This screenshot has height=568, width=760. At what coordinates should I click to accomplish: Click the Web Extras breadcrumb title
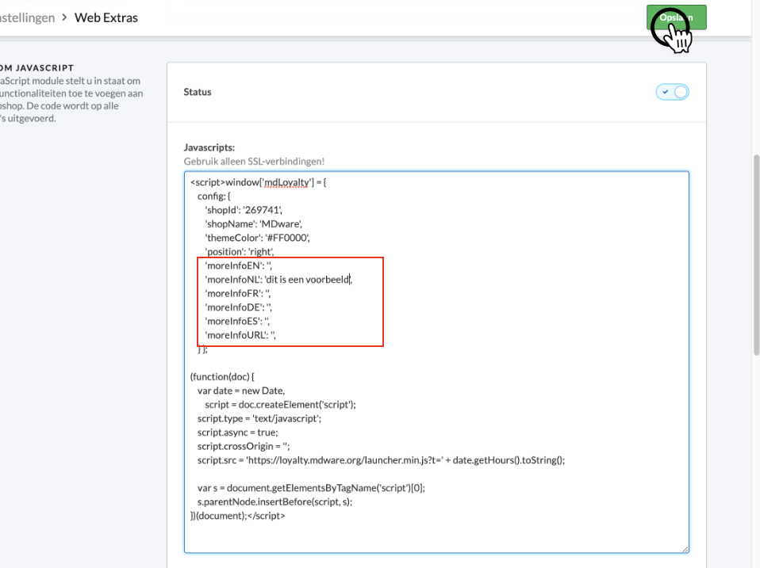[x=106, y=18]
